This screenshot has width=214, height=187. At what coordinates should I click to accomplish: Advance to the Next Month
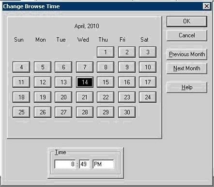[x=187, y=68]
